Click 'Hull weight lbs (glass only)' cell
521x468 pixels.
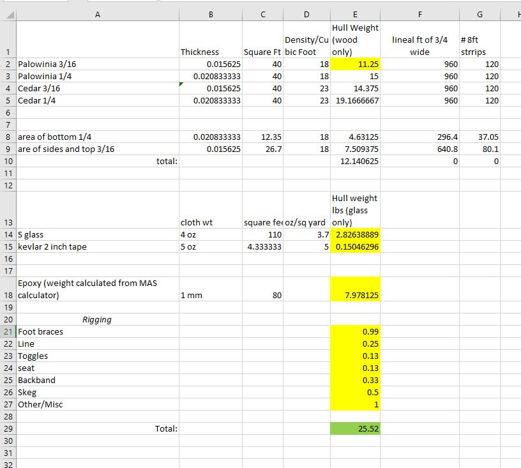pos(355,210)
